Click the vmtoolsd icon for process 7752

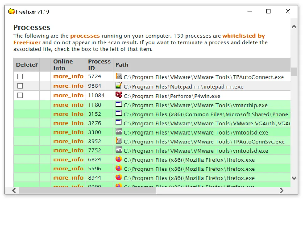(x=118, y=149)
